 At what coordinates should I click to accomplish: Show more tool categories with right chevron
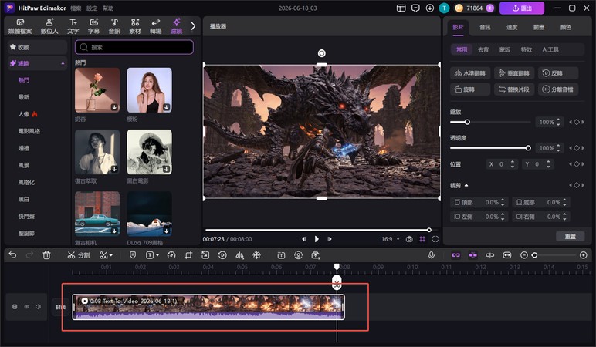click(x=193, y=25)
